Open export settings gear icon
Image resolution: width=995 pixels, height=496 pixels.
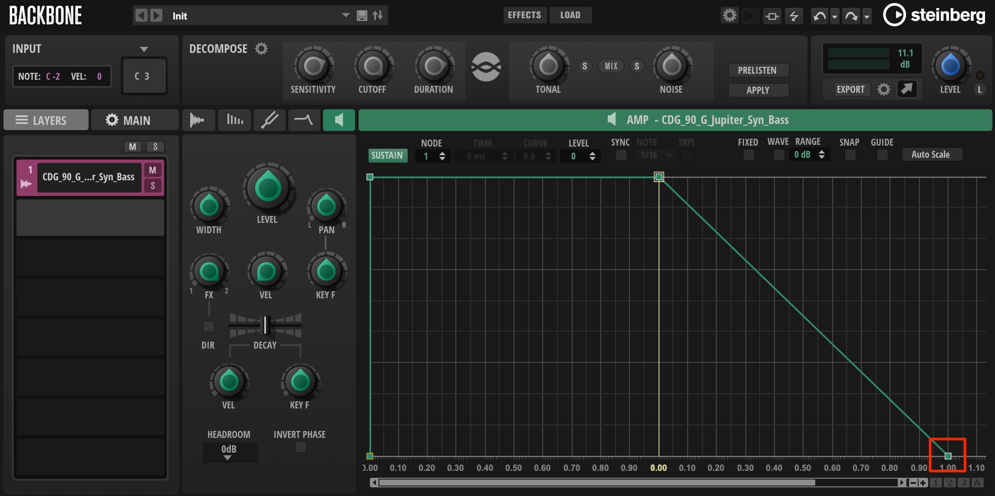coord(883,90)
